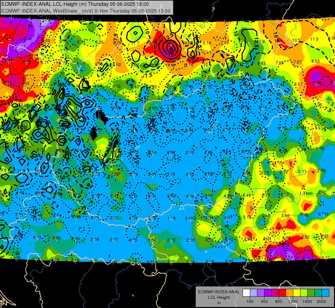Click the grid value 4.53

tap(190, 175)
